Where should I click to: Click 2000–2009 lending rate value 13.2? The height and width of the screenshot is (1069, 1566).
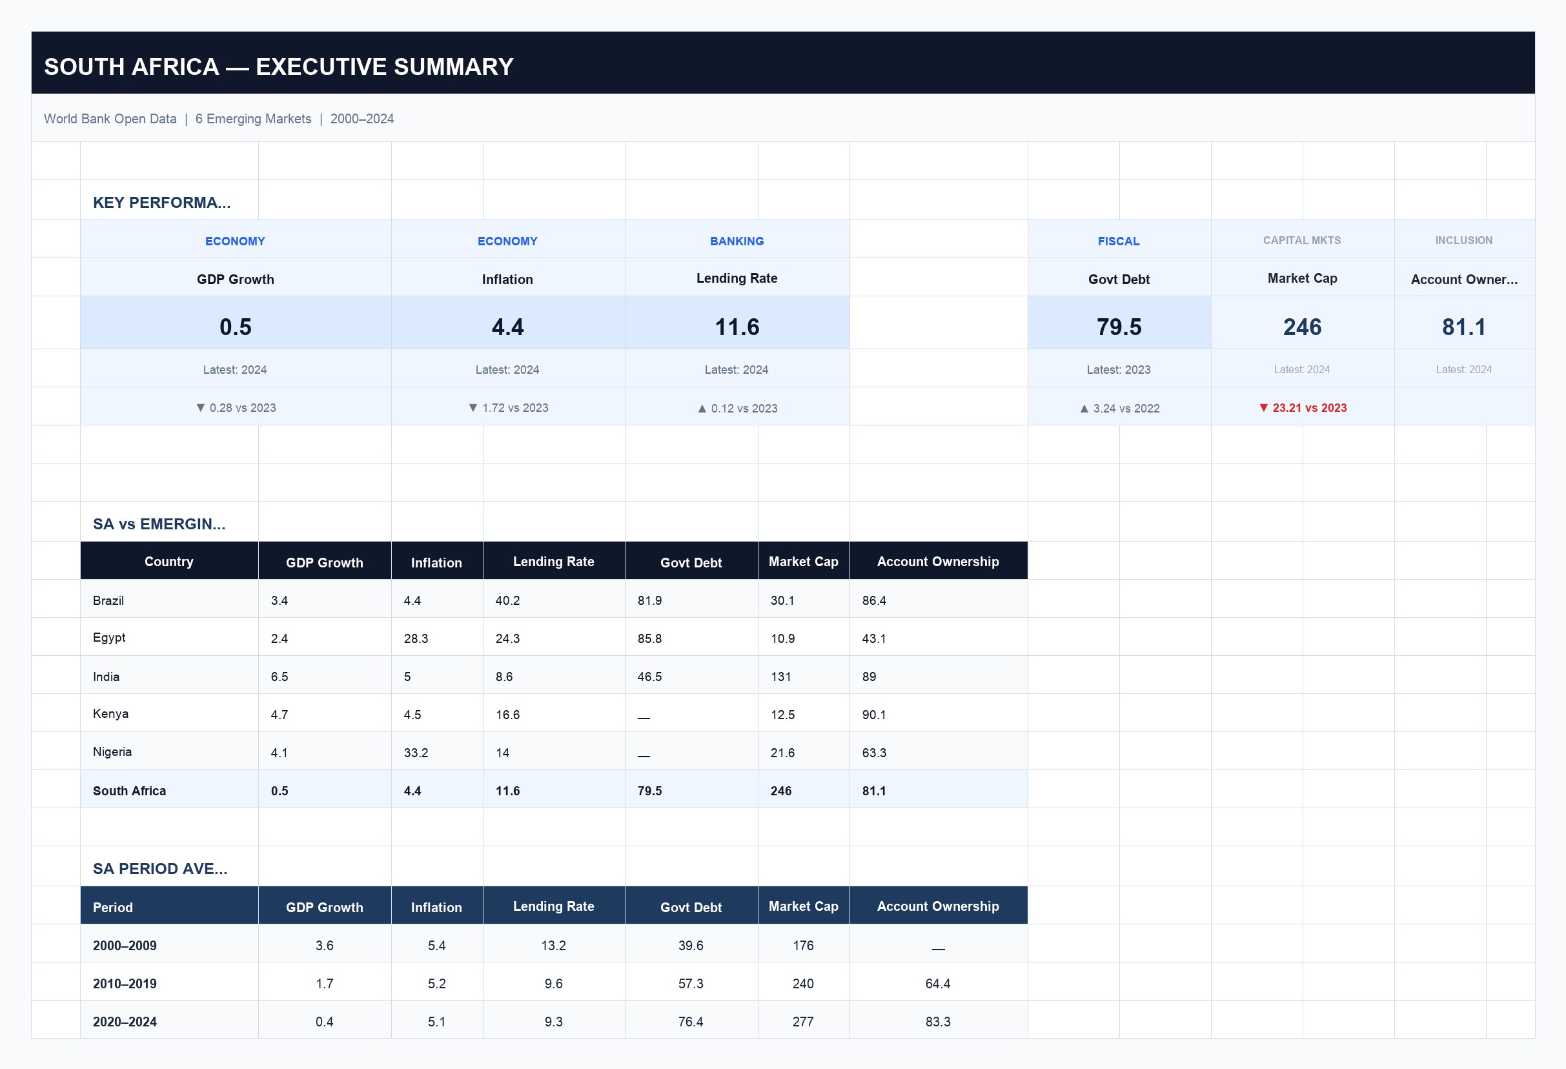click(553, 946)
